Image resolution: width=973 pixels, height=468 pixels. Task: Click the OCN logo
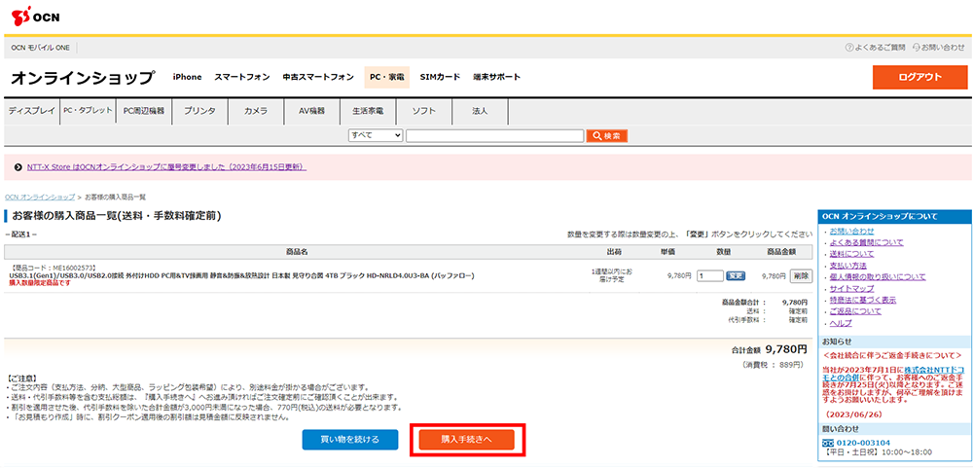tap(36, 17)
